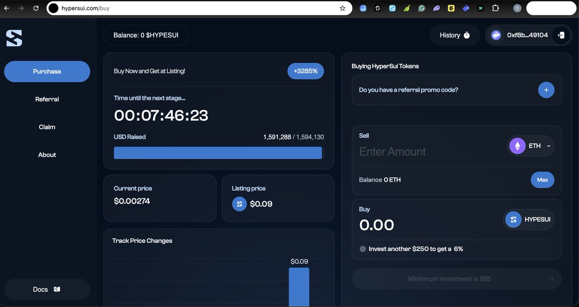Go to the Claim section

(47, 127)
